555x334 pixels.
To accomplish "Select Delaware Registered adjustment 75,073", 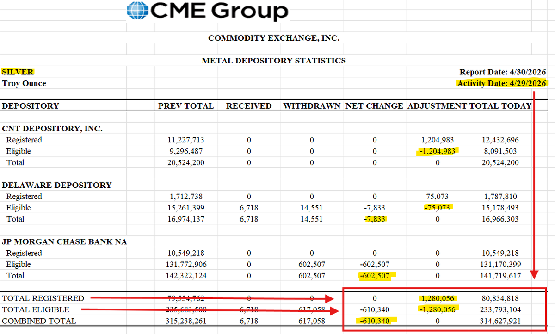I will 437,197.
